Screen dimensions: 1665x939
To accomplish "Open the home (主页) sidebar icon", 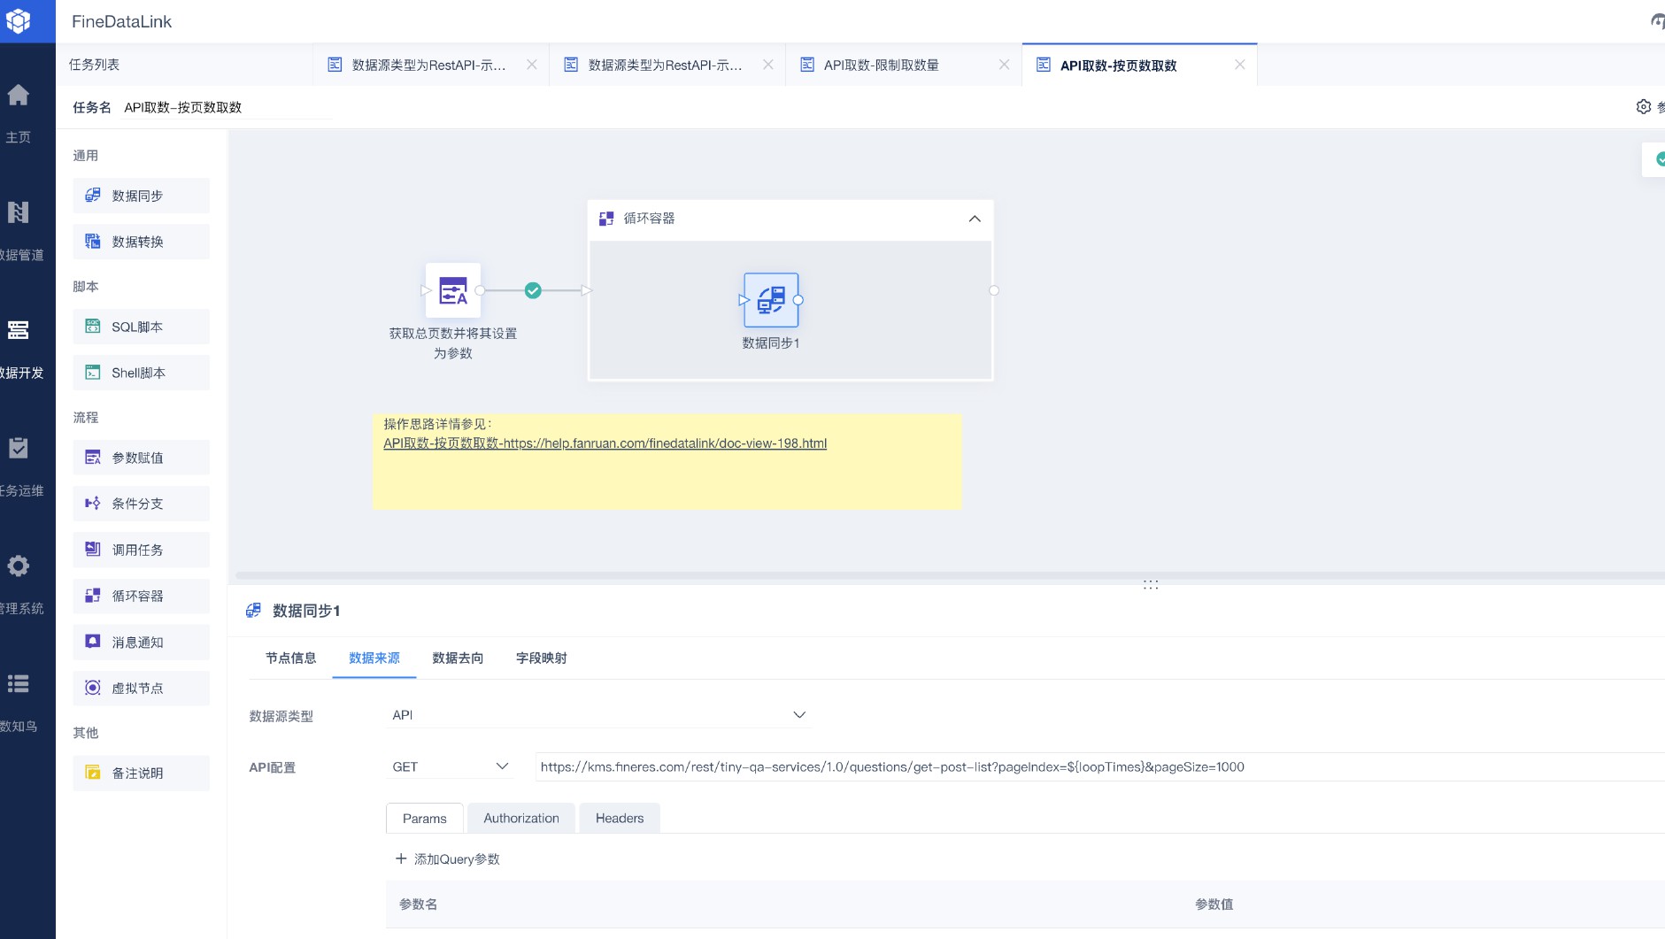I will click(x=18, y=95).
